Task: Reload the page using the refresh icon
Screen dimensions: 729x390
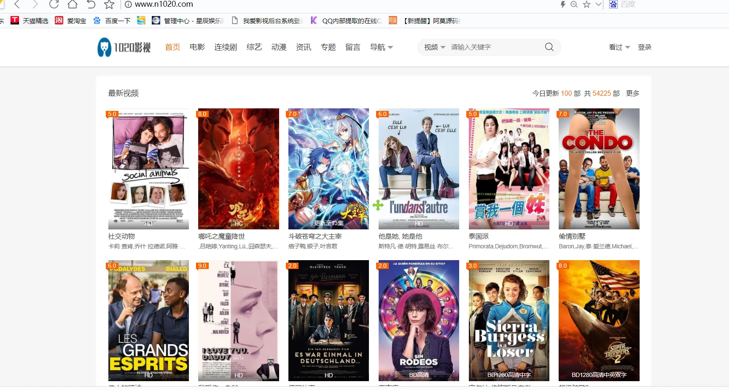Action: click(x=54, y=5)
